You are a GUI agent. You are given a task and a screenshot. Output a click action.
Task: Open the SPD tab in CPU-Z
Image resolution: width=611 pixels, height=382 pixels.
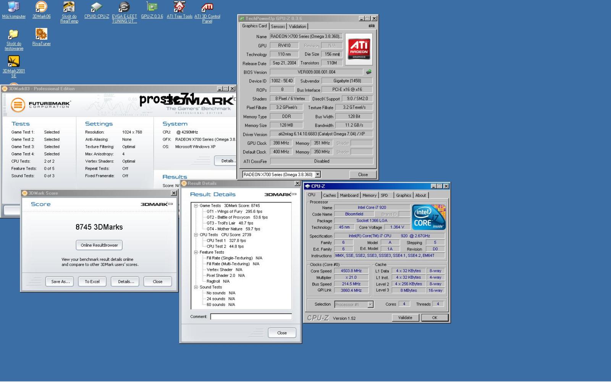[384, 195]
